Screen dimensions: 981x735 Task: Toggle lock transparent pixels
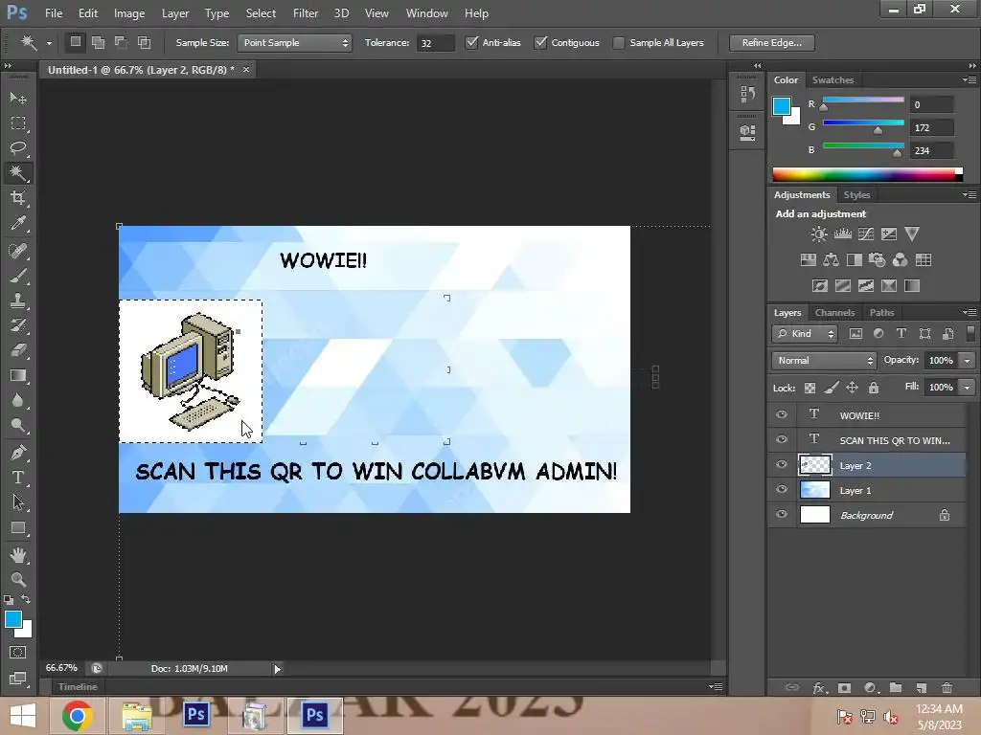point(810,389)
